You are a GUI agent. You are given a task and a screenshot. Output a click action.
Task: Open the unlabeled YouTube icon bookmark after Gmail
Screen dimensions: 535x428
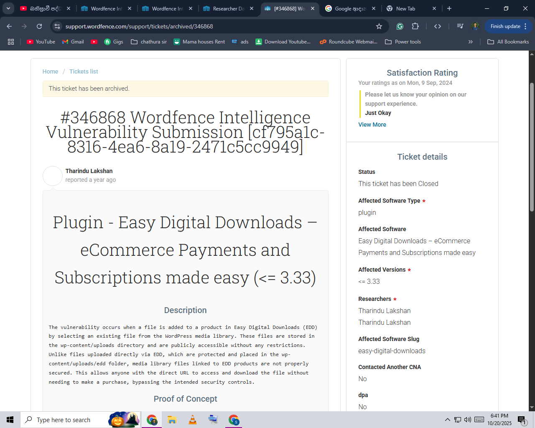click(x=94, y=42)
